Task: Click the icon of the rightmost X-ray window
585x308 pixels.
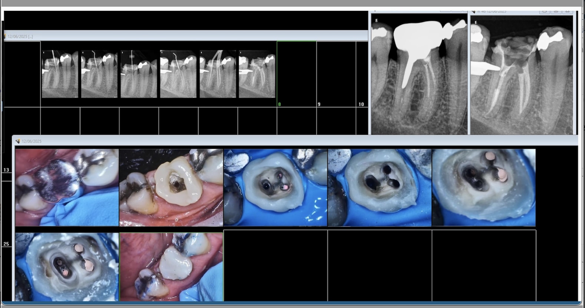Action: click(473, 12)
